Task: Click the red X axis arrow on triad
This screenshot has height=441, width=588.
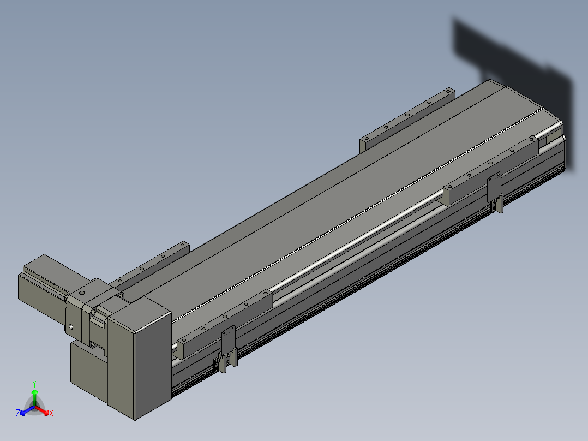Action: (x=43, y=410)
